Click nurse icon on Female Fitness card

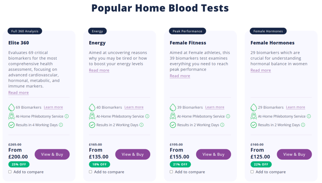click(173, 116)
